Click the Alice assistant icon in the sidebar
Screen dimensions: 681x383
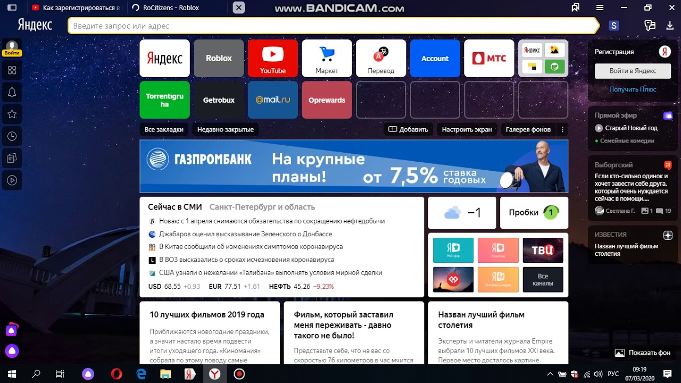pos(12,351)
